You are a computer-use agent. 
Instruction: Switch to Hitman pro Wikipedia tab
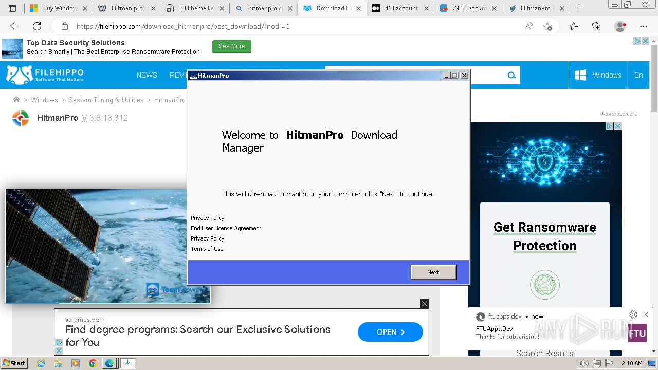(x=126, y=8)
